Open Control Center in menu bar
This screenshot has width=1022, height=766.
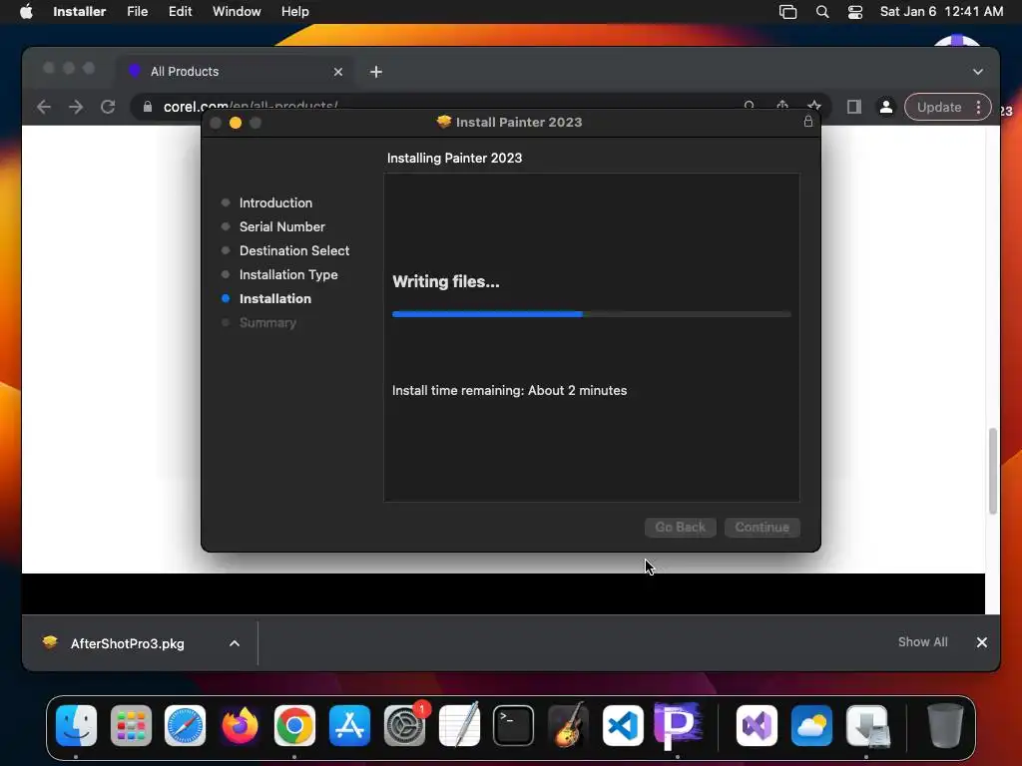[855, 12]
